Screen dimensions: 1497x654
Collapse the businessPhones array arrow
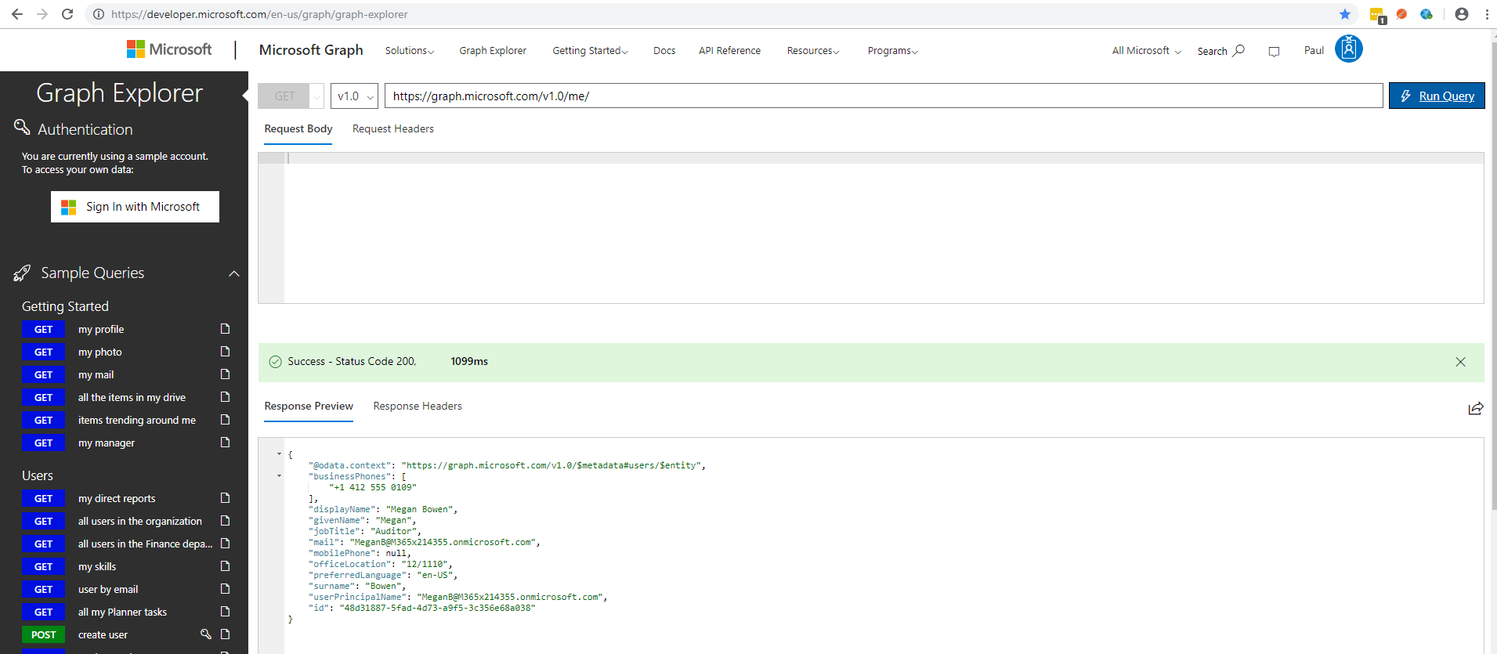point(279,476)
